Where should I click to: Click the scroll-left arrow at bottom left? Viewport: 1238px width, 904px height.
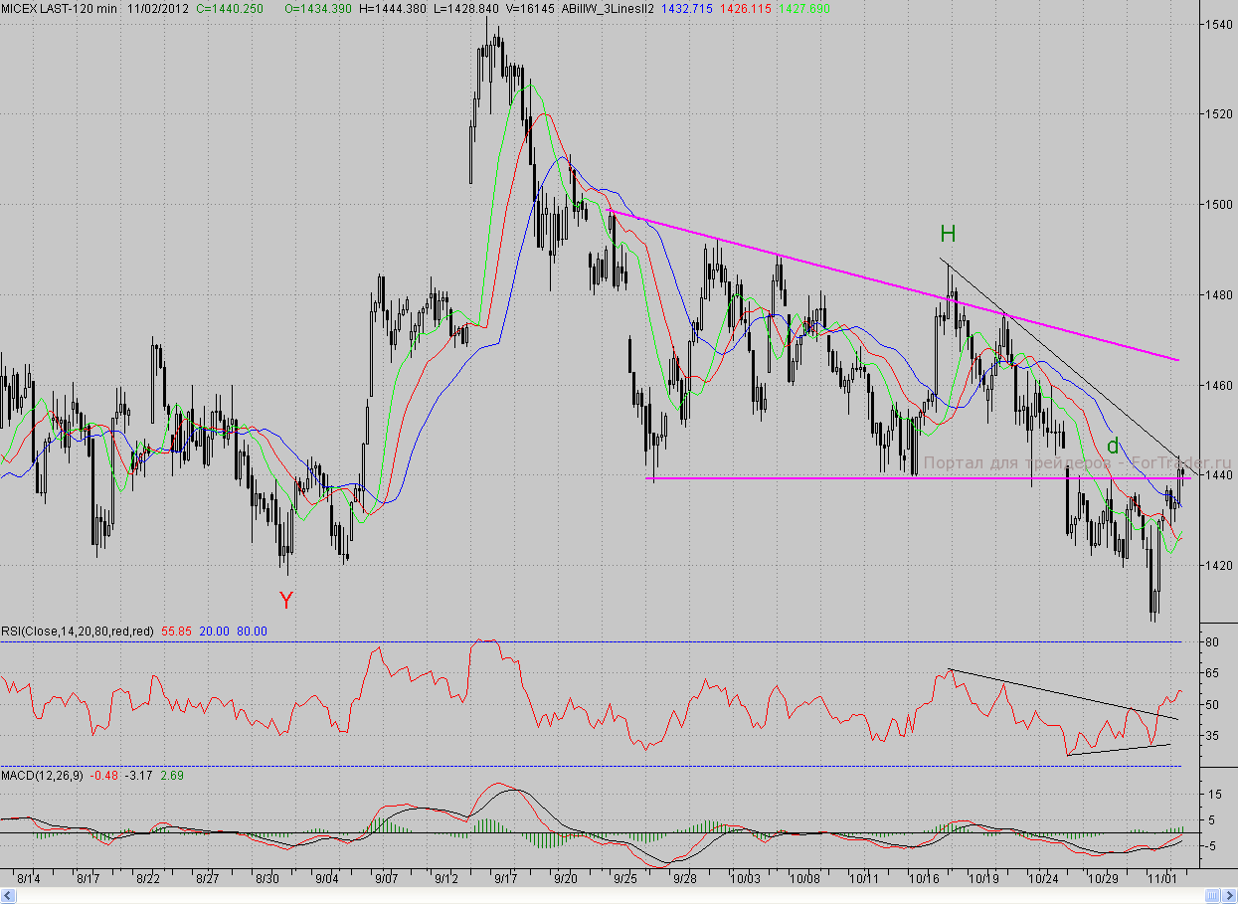click(8, 896)
